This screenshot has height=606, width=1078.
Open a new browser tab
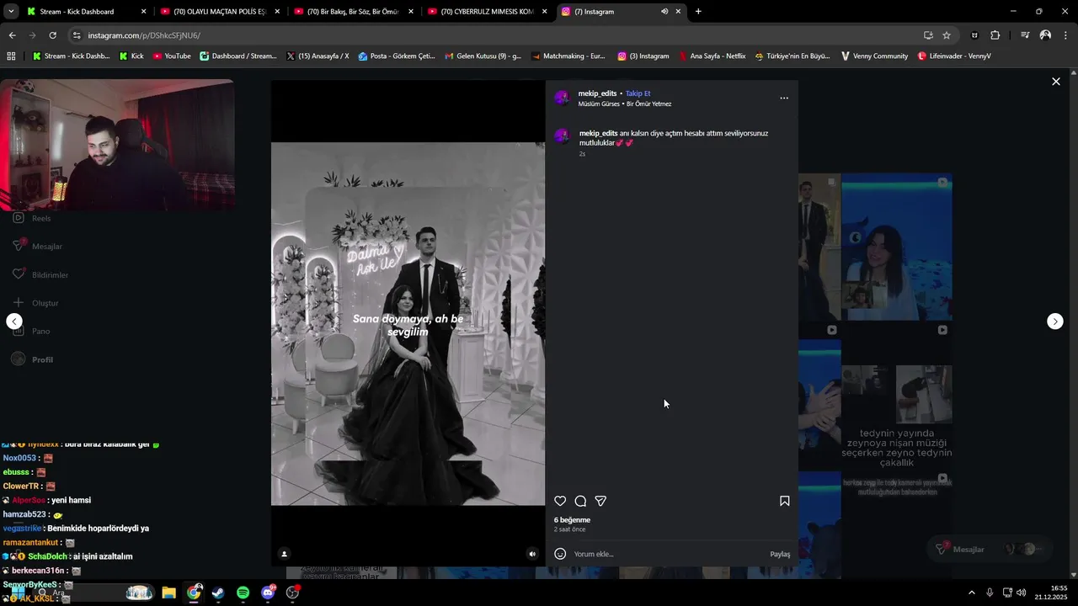tap(698, 12)
